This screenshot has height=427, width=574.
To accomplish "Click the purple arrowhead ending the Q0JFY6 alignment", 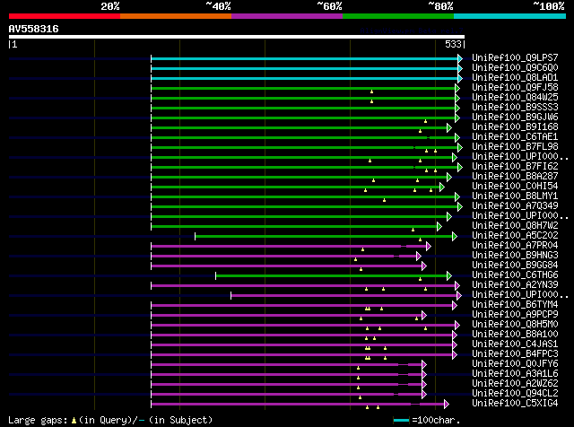I will 424,365.
